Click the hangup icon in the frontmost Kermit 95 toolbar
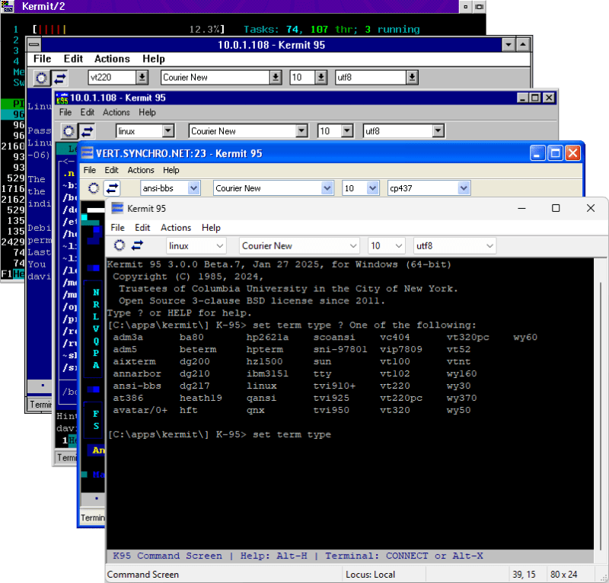Screen dimensions: 609x583 [119, 245]
